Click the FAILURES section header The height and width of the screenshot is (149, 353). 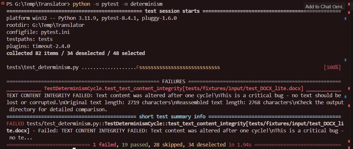pos(174,81)
